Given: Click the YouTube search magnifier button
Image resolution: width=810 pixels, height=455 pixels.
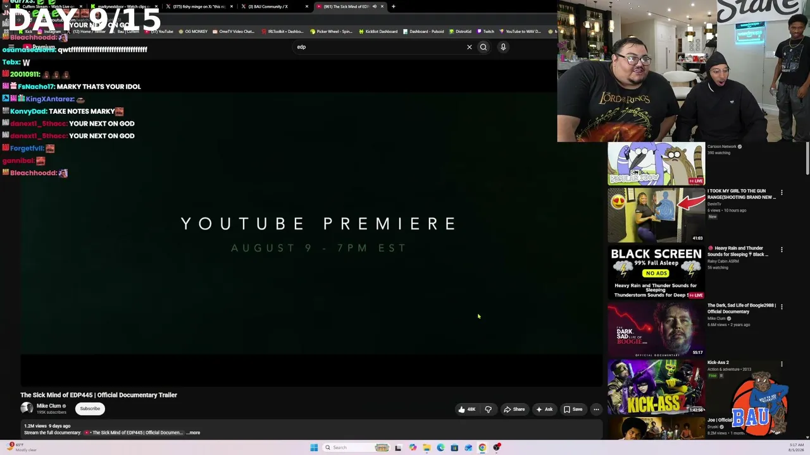Looking at the screenshot, I should coord(483,47).
